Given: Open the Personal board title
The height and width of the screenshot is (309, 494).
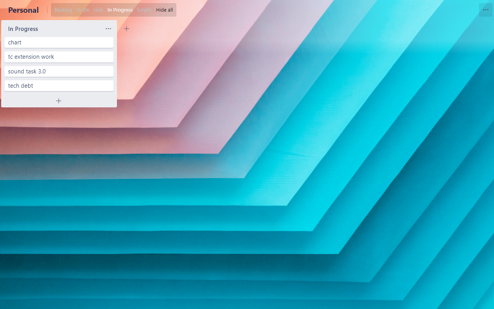Looking at the screenshot, I should pos(24,10).
